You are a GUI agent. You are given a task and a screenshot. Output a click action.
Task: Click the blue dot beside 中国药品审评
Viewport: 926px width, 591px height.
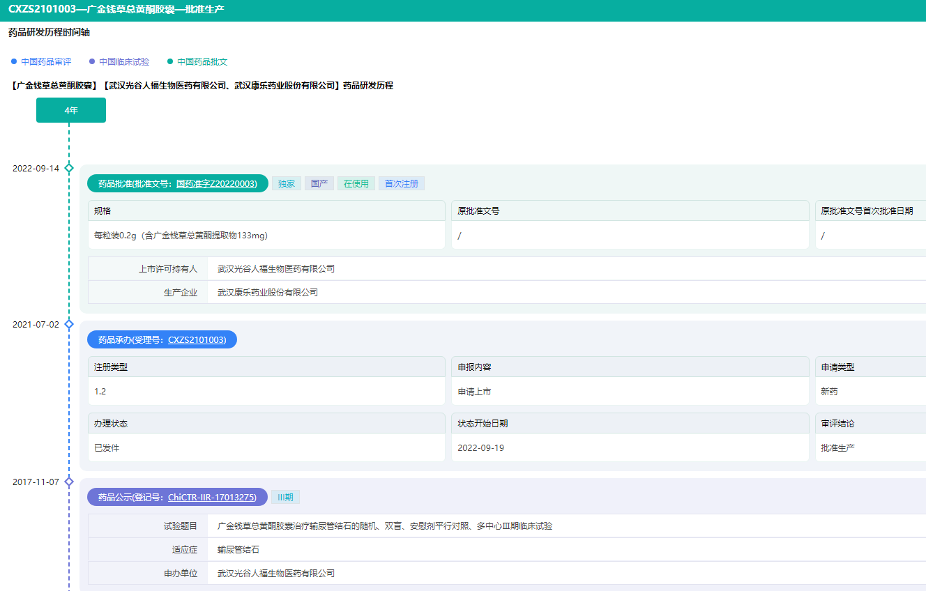click(14, 62)
